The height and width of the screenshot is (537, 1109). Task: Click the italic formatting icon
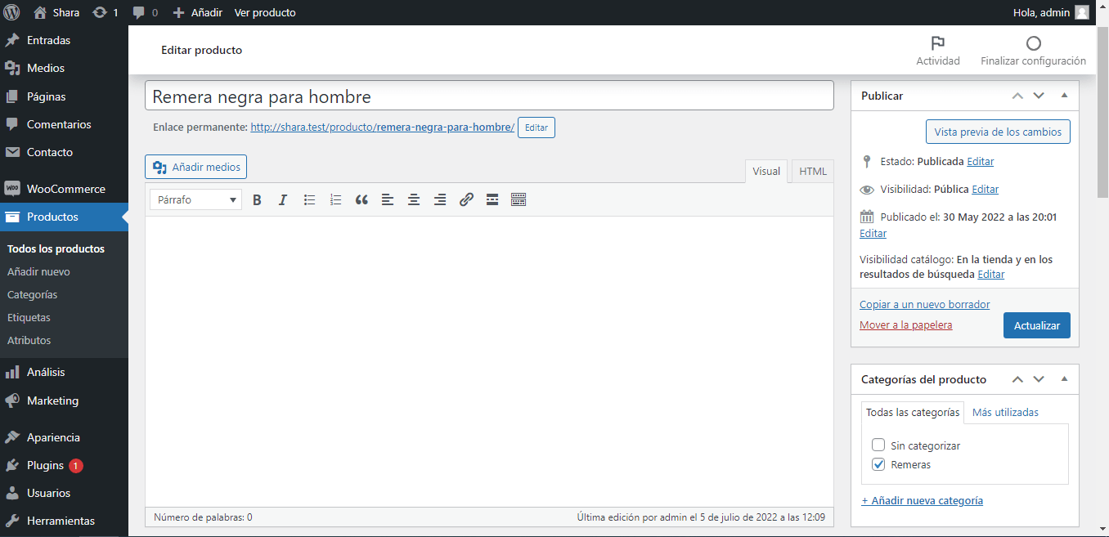pos(283,199)
